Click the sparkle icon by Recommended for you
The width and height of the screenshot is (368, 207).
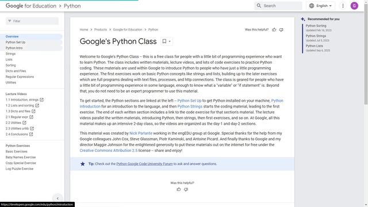click(303, 19)
